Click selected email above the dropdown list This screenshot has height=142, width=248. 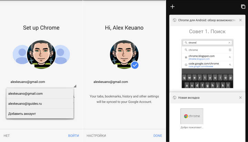28,82
